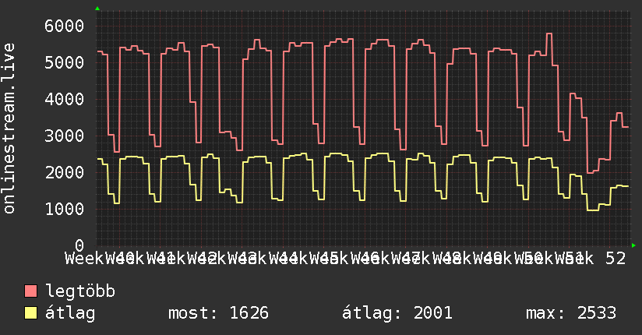Click the 0 y-axis label
Screen dimensions: 642x335
pos(79,245)
